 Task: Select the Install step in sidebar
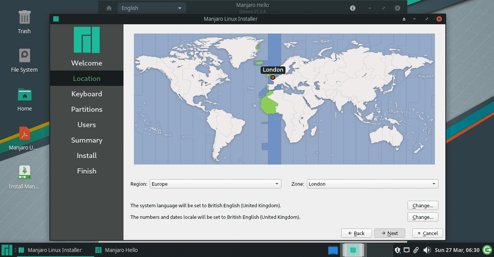pyautogui.click(x=87, y=156)
